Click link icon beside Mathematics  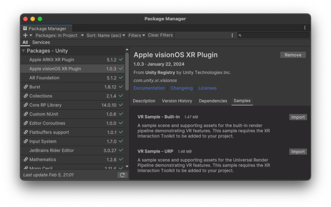tap(26, 159)
